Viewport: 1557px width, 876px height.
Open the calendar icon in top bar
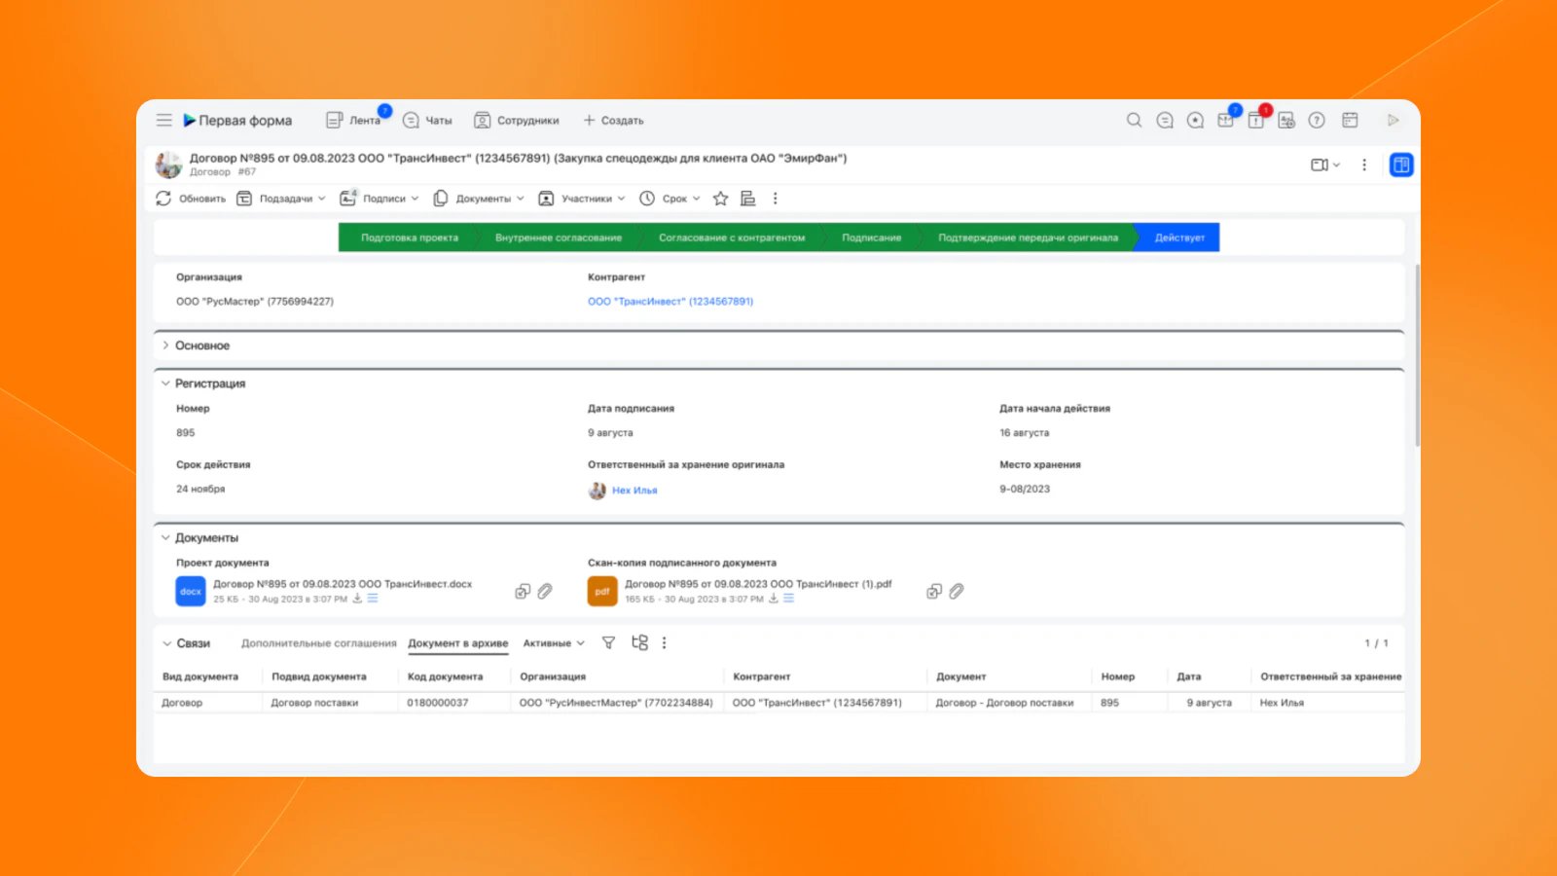[1350, 120]
